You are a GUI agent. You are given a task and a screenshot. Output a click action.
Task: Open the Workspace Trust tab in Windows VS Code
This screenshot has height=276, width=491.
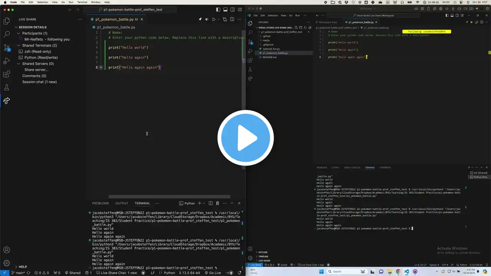tap(326, 22)
